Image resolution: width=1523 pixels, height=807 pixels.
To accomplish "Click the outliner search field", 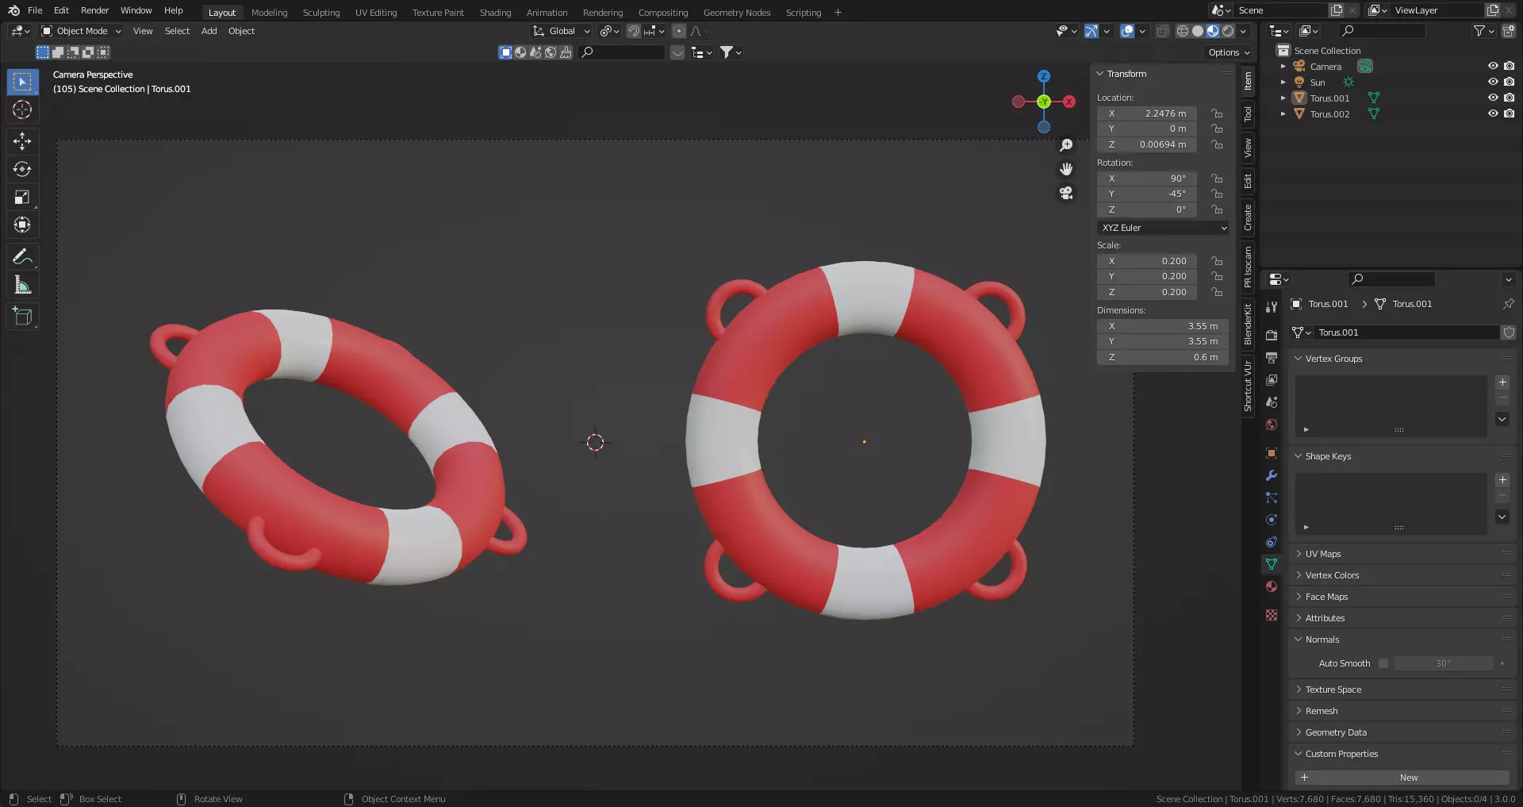I will [x=1382, y=31].
